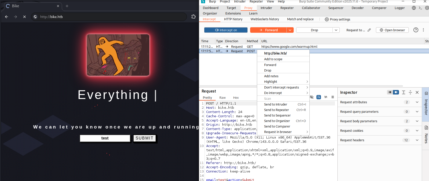Open the request editor hamburger menu
429x181 pixels.
click(333, 97)
